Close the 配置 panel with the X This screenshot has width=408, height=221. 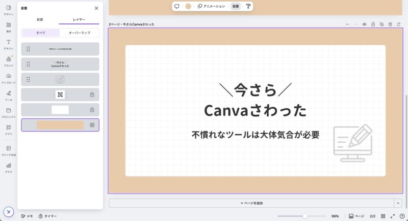tap(96, 8)
